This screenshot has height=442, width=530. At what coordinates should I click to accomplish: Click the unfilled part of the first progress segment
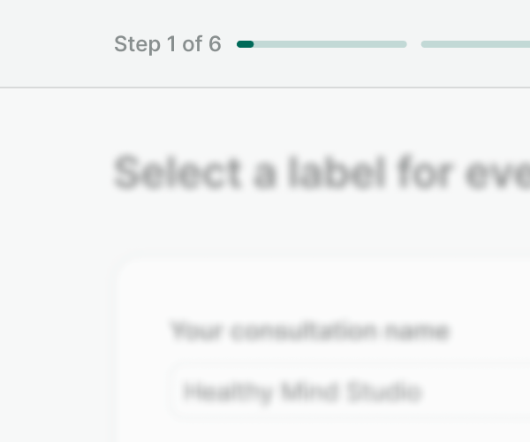pyautogui.click(x=330, y=44)
